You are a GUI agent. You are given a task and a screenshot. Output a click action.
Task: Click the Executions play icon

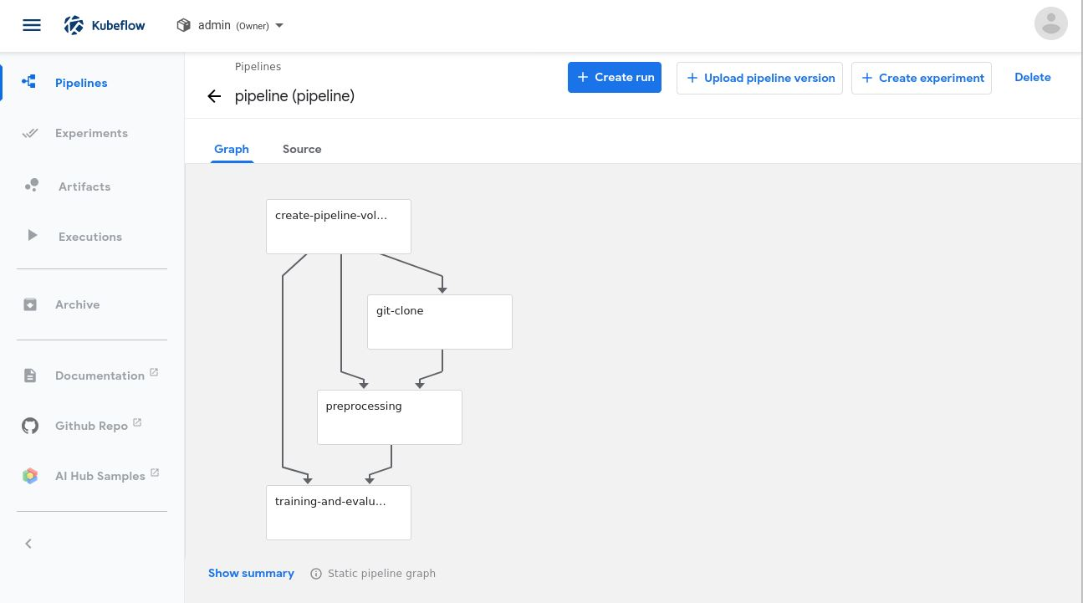[x=33, y=236]
